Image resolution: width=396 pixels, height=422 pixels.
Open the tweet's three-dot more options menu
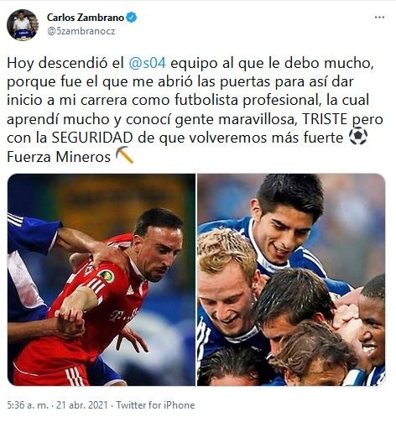[x=379, y=18]
